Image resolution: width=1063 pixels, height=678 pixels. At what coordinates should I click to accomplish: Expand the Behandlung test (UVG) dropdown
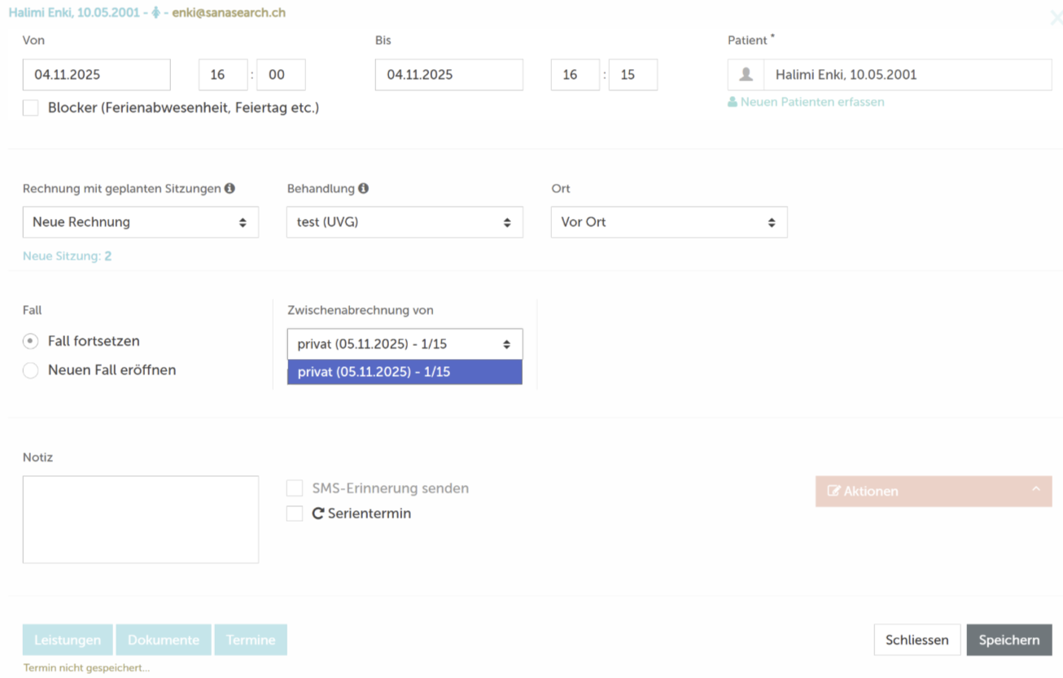point(405,222)
